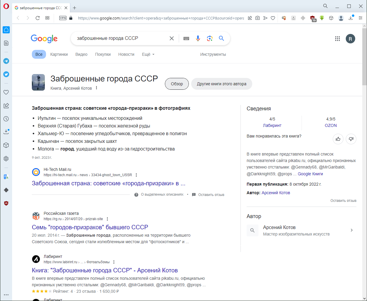The image size is (367, 301).
Task: Click the page vertical scrollbar thumb
Action: [x=364, y=57]
